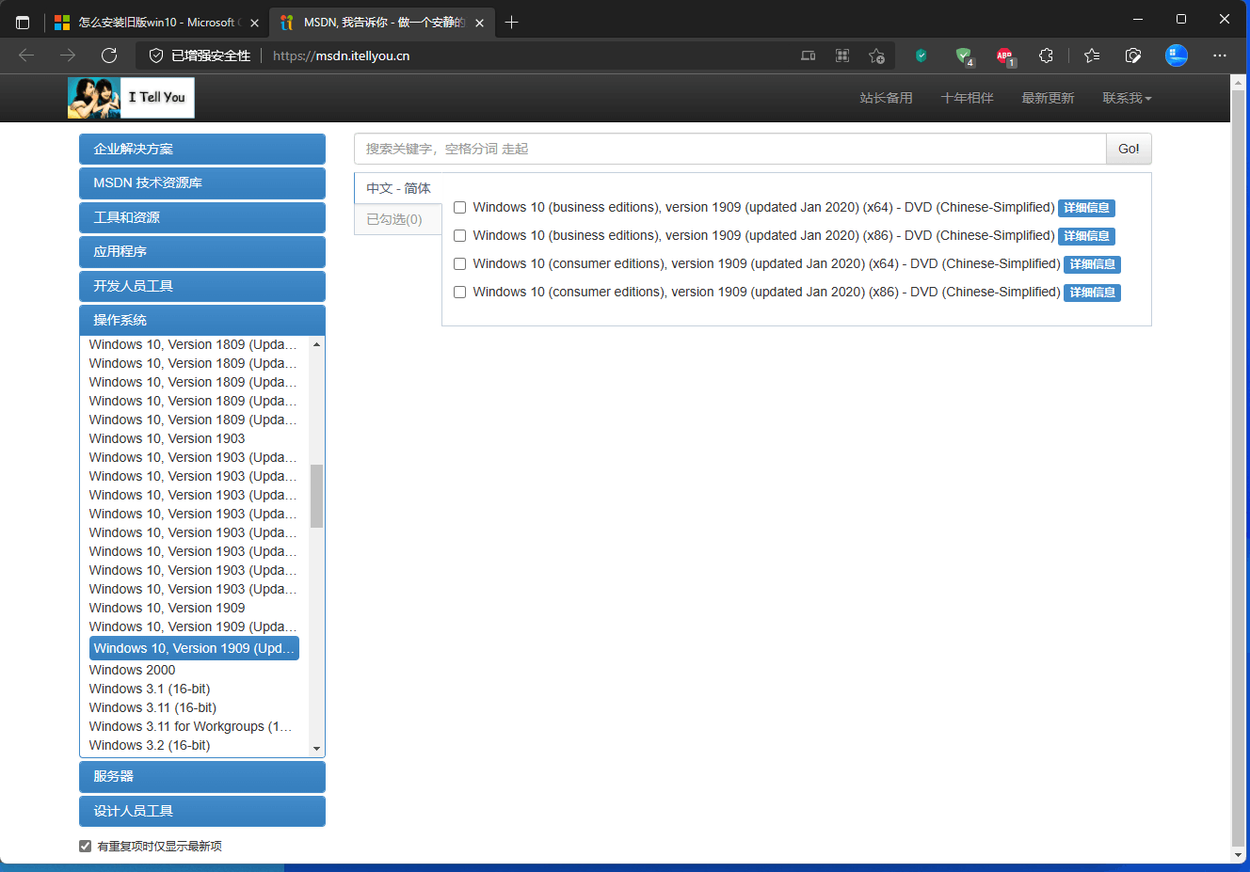Select Windows 3.2 (16-bit) entry
Screen dimensions: 1250x872
click(150, 745)
